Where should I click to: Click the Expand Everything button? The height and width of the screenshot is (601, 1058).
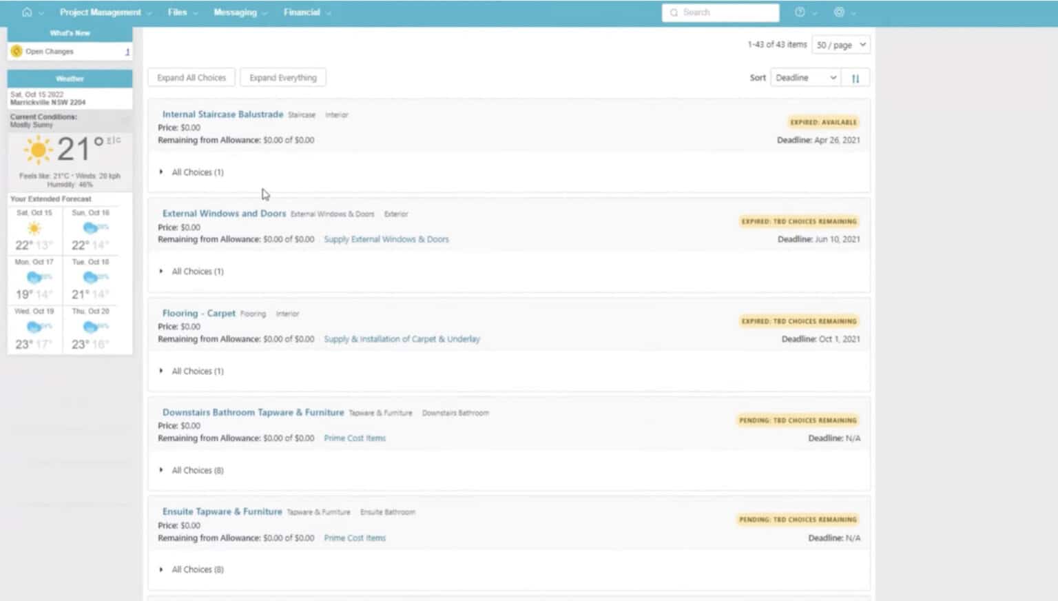pos(283,78)
